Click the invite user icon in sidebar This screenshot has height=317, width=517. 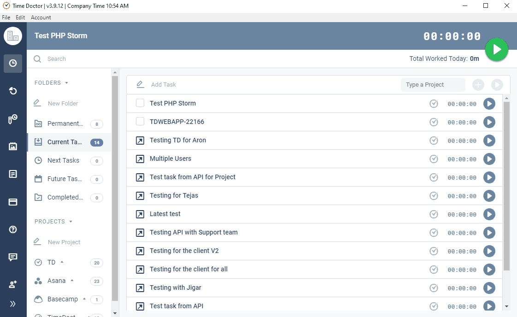click(x=13, y=284)
